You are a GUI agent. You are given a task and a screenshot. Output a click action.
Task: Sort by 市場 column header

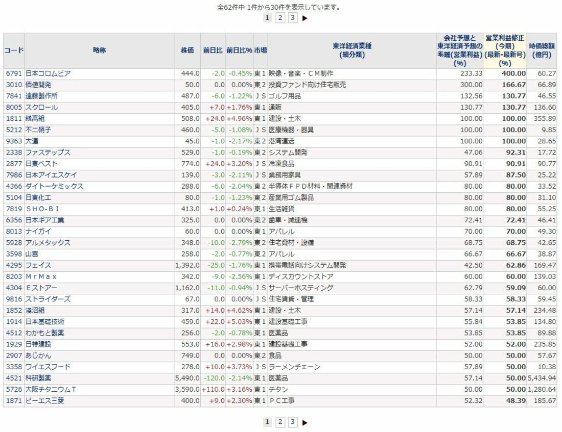pos(261,50)
